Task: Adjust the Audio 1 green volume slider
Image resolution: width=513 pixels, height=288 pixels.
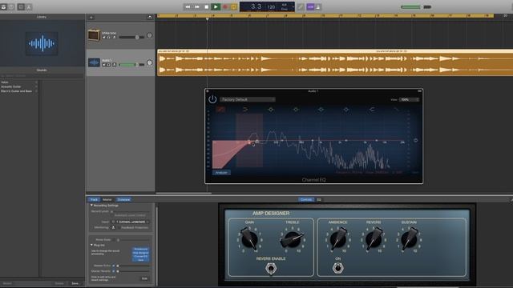Action: [131, 65]
